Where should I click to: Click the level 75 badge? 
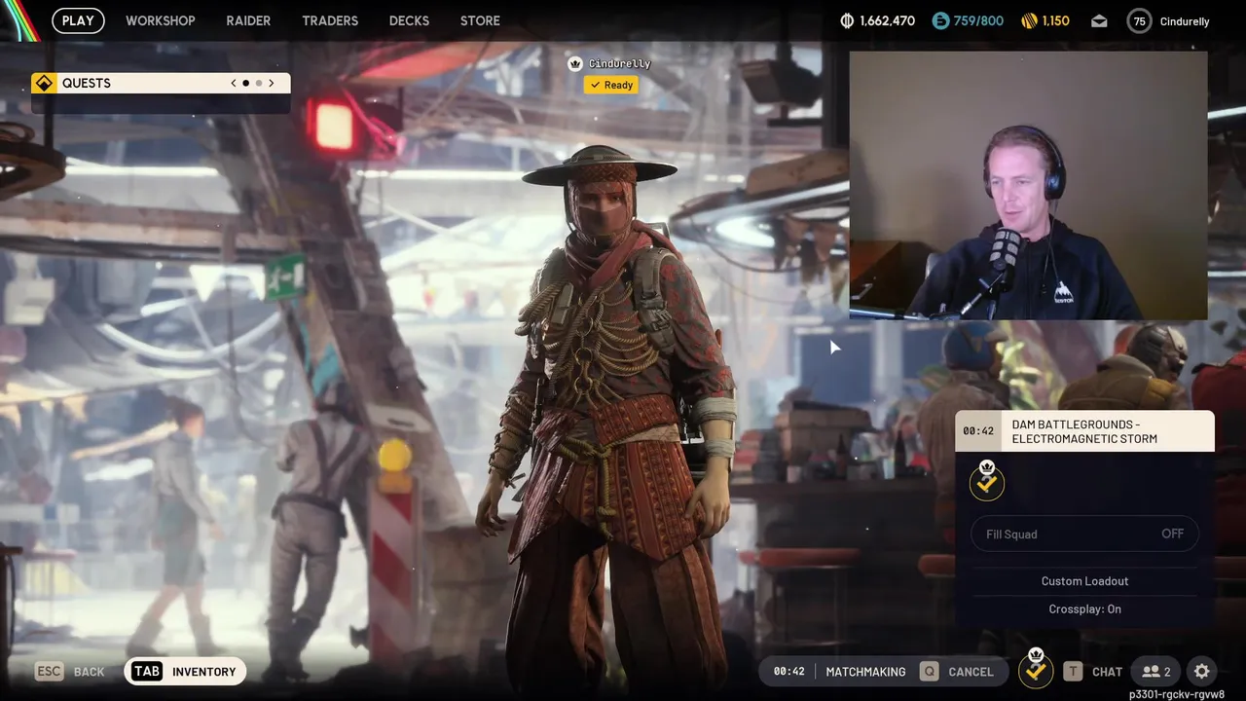point(1140,20)
